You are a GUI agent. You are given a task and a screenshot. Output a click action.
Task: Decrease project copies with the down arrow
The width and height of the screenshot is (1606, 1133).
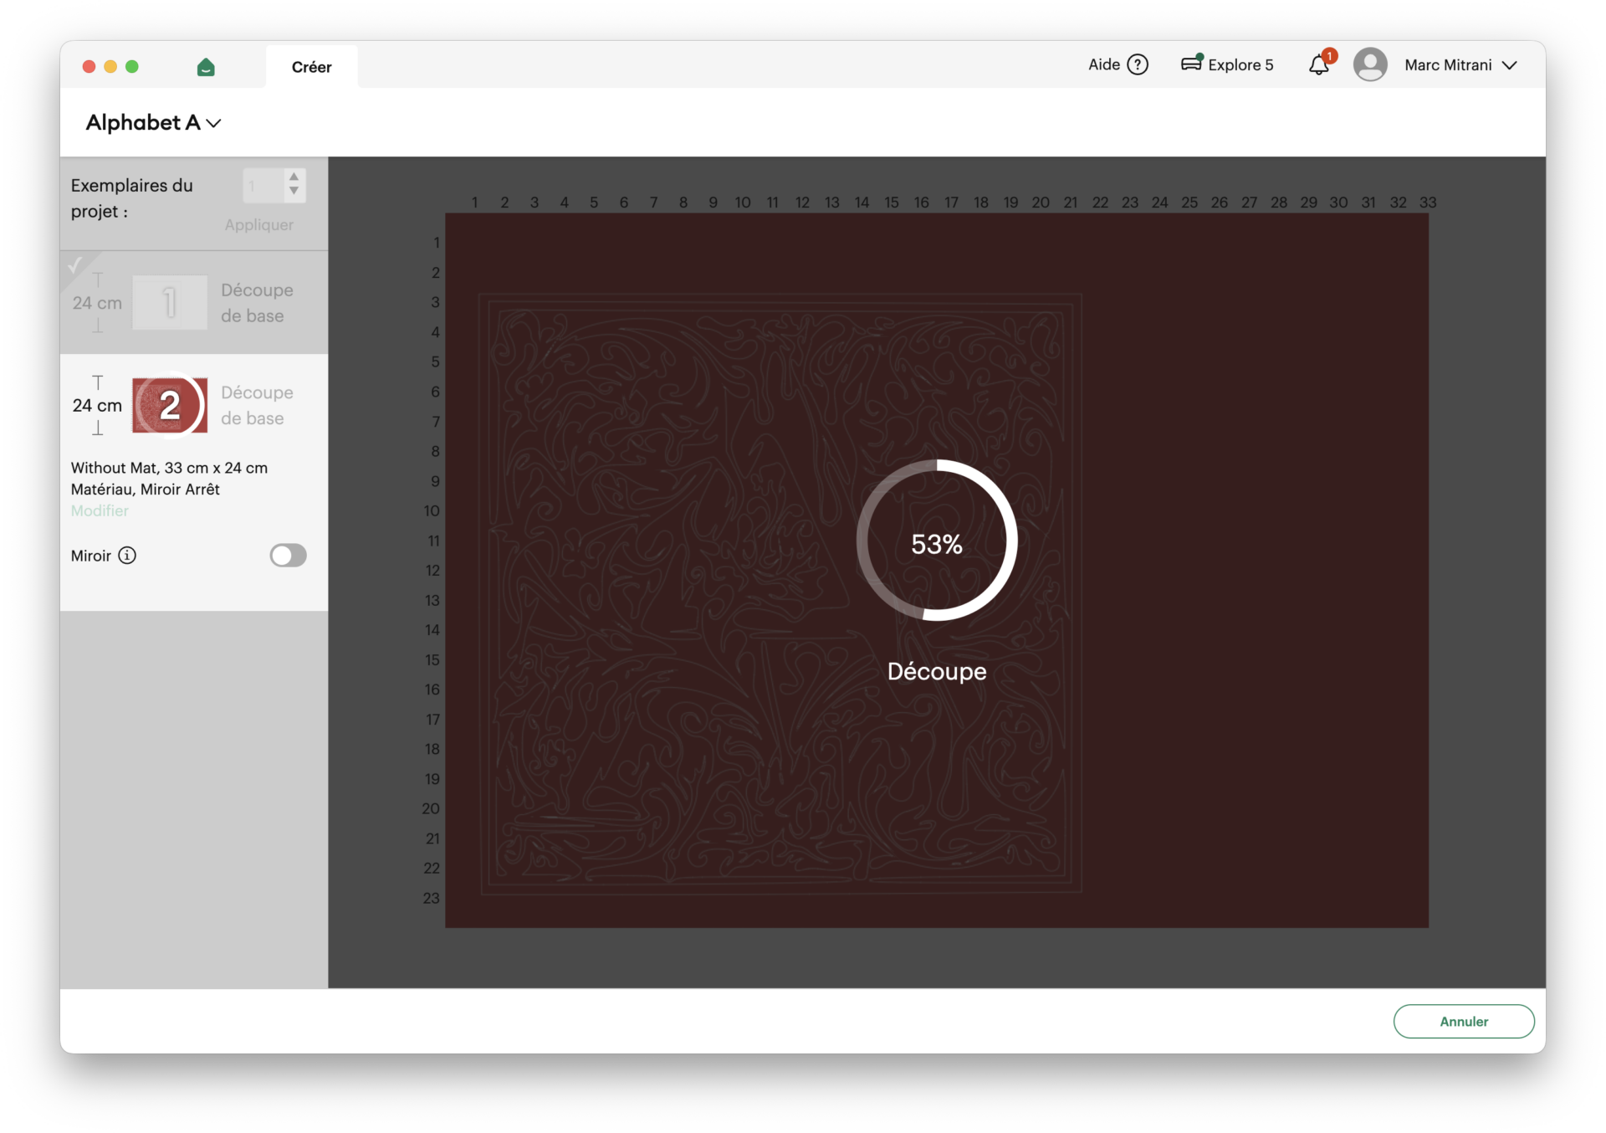coord(294,192)
